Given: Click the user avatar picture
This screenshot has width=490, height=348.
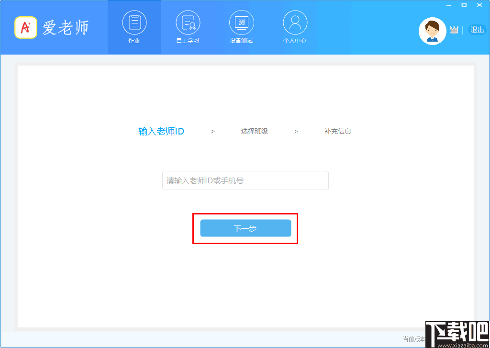Looking at the screenshot, I should pos(432,31).
